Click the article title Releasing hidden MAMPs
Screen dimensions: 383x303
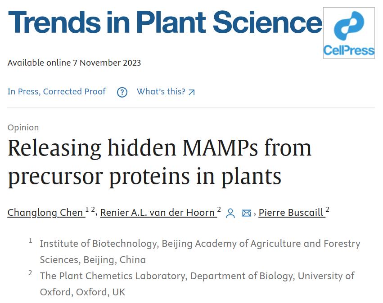(159, 162)
